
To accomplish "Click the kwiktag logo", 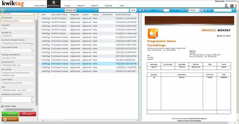I will pos(13,4).
